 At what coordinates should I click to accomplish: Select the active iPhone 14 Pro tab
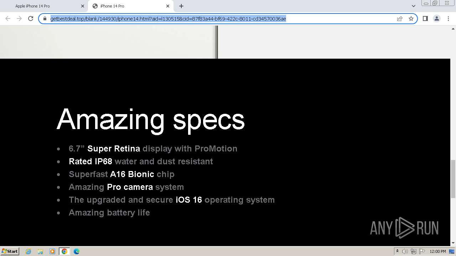(130, 6)
